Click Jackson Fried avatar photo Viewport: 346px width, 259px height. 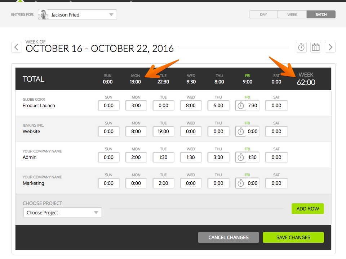point(43,15)
